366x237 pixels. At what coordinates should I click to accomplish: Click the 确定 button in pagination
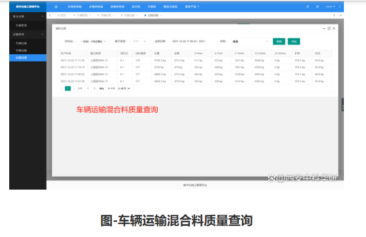click(102, 89)
